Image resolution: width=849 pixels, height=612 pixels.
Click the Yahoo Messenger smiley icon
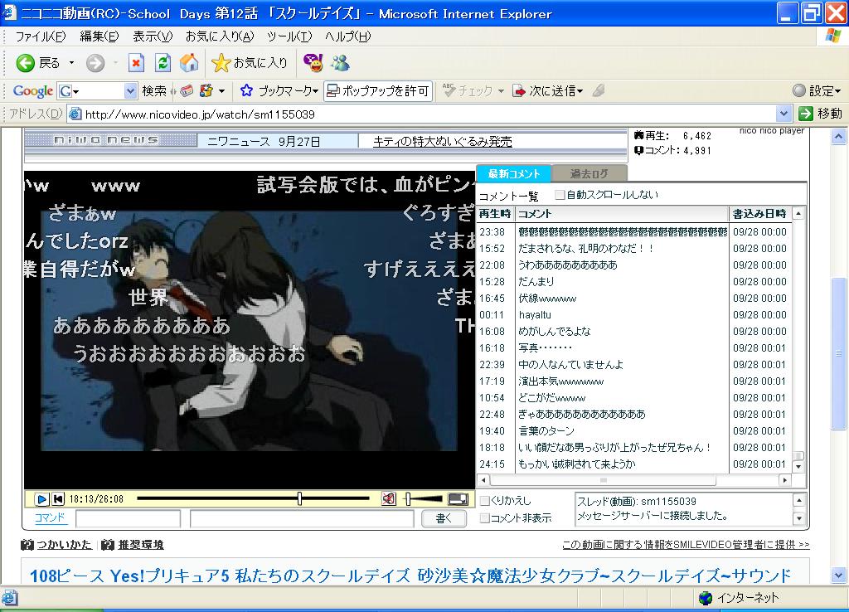click(x=313, y=63)
